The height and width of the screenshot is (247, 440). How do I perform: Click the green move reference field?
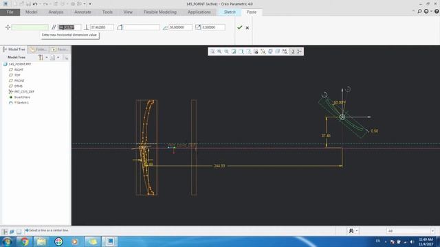pos(30,27)
